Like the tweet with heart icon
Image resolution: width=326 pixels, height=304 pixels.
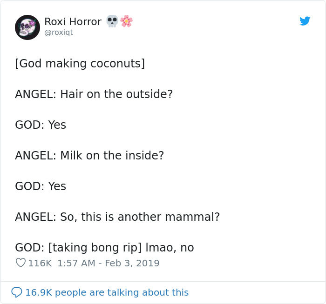coord(20,263)
